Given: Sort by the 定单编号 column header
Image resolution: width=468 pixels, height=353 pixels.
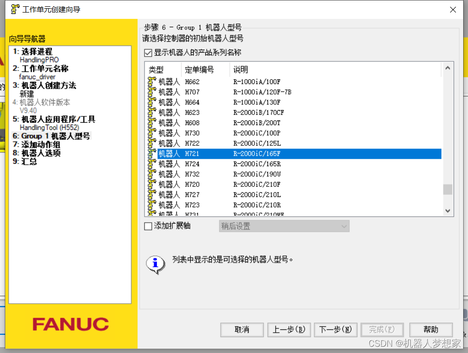Looking at the screenshot, I should (x=205, y=70).
